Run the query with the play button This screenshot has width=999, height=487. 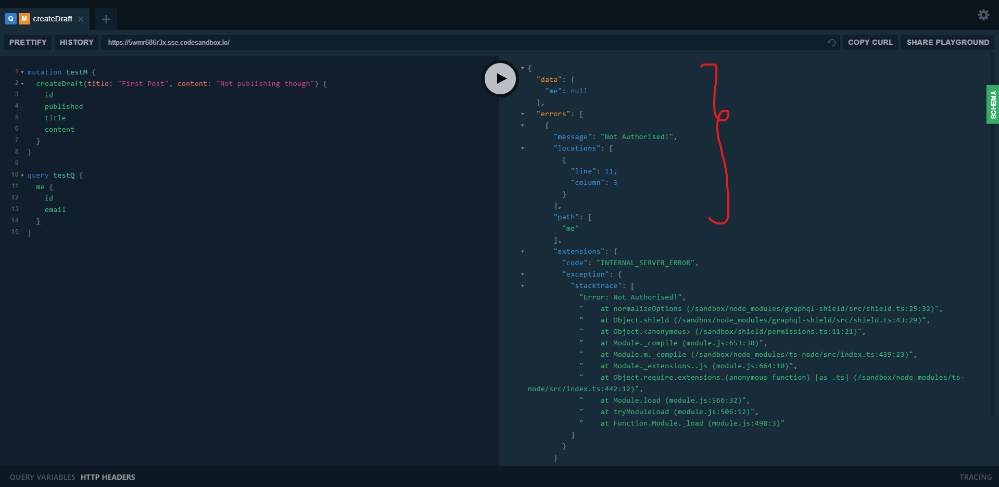pyautogui.click(x=500, y=79)
